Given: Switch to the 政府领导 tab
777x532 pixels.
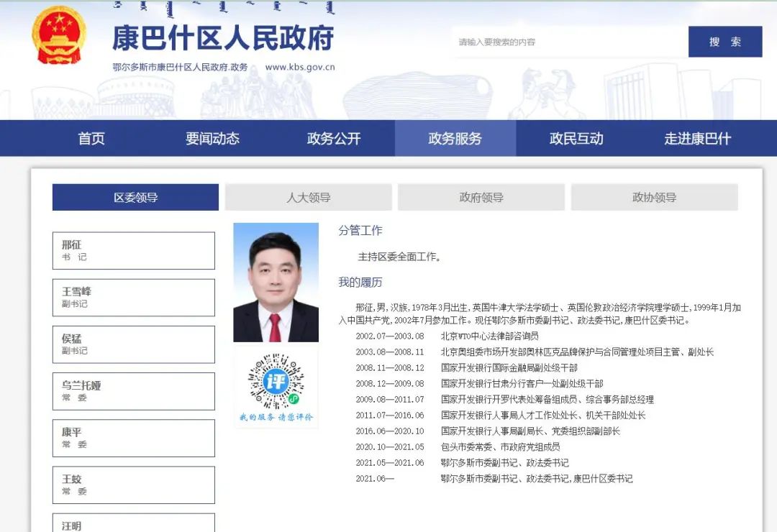Looking at the screenshot, I should click(x=481, y=198).
